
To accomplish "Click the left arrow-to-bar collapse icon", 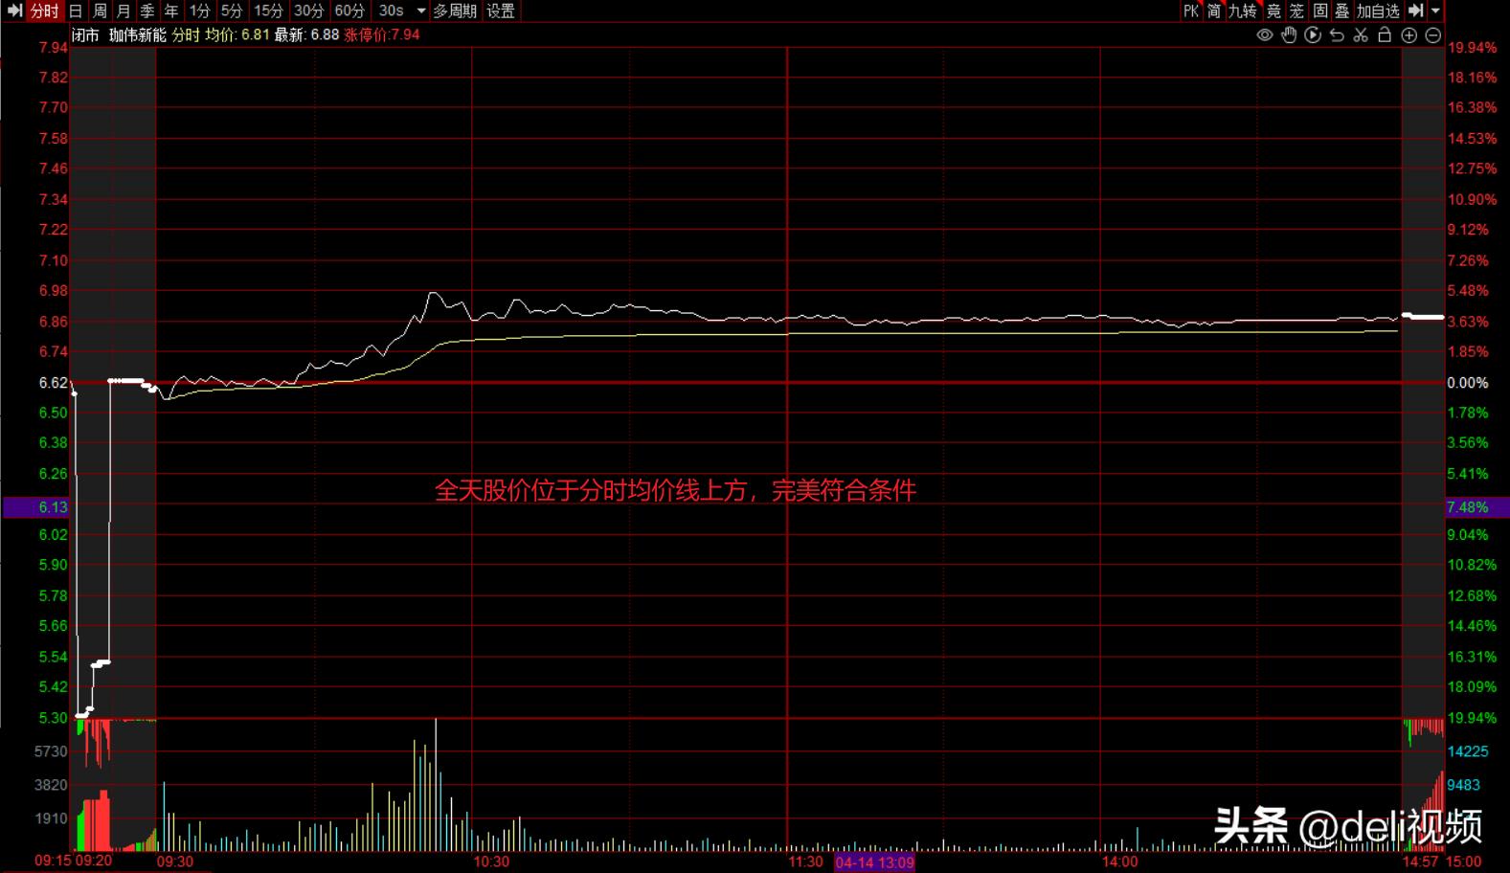I will click(14, 11).
